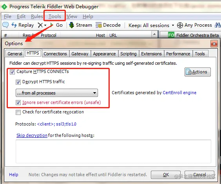Open the remove sessions dropdown arrow
Viewport: 221px width, 184px height.
[45, 26]
